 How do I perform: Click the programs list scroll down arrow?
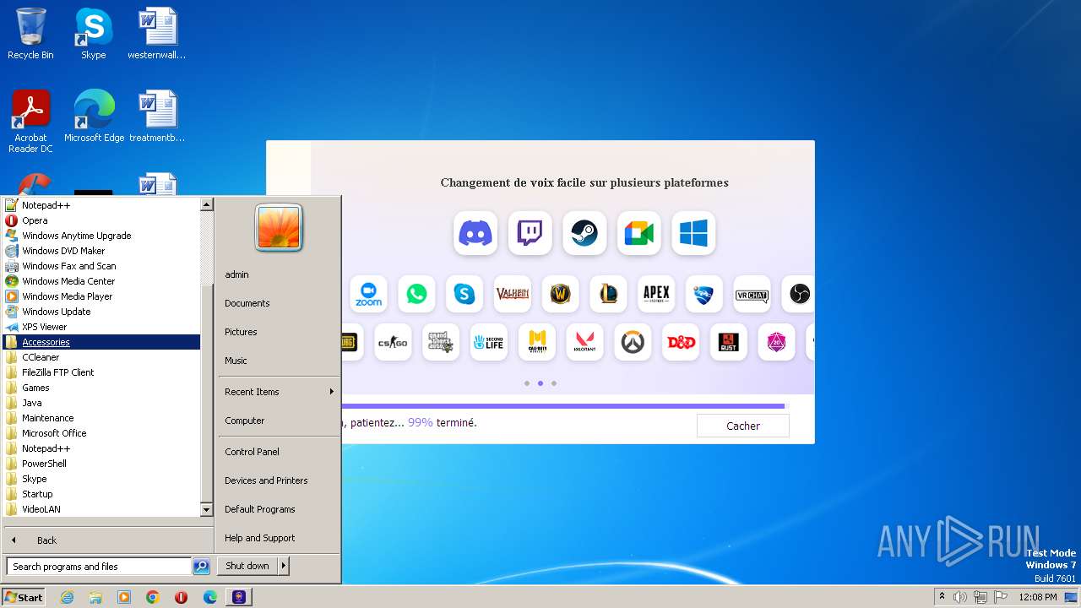[206, 510]
